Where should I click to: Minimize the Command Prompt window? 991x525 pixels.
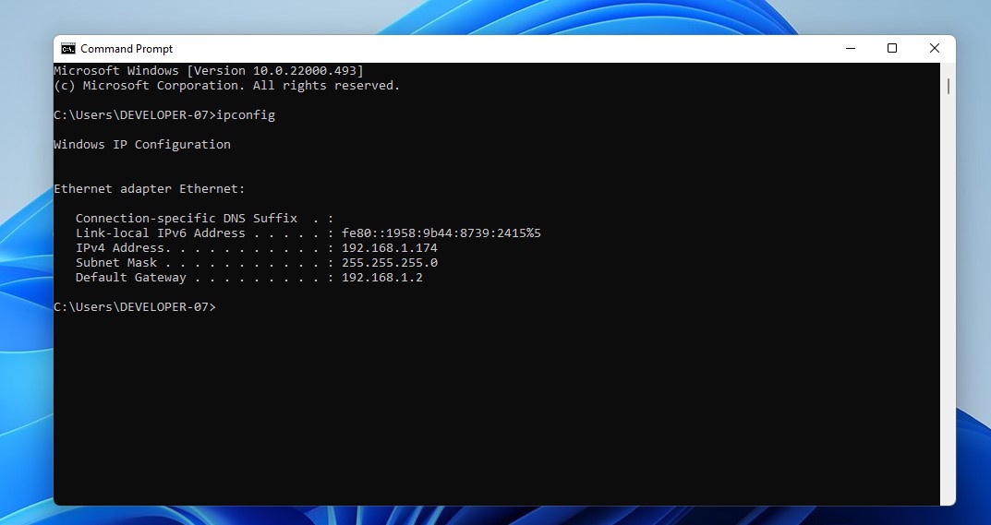point(850,49)
